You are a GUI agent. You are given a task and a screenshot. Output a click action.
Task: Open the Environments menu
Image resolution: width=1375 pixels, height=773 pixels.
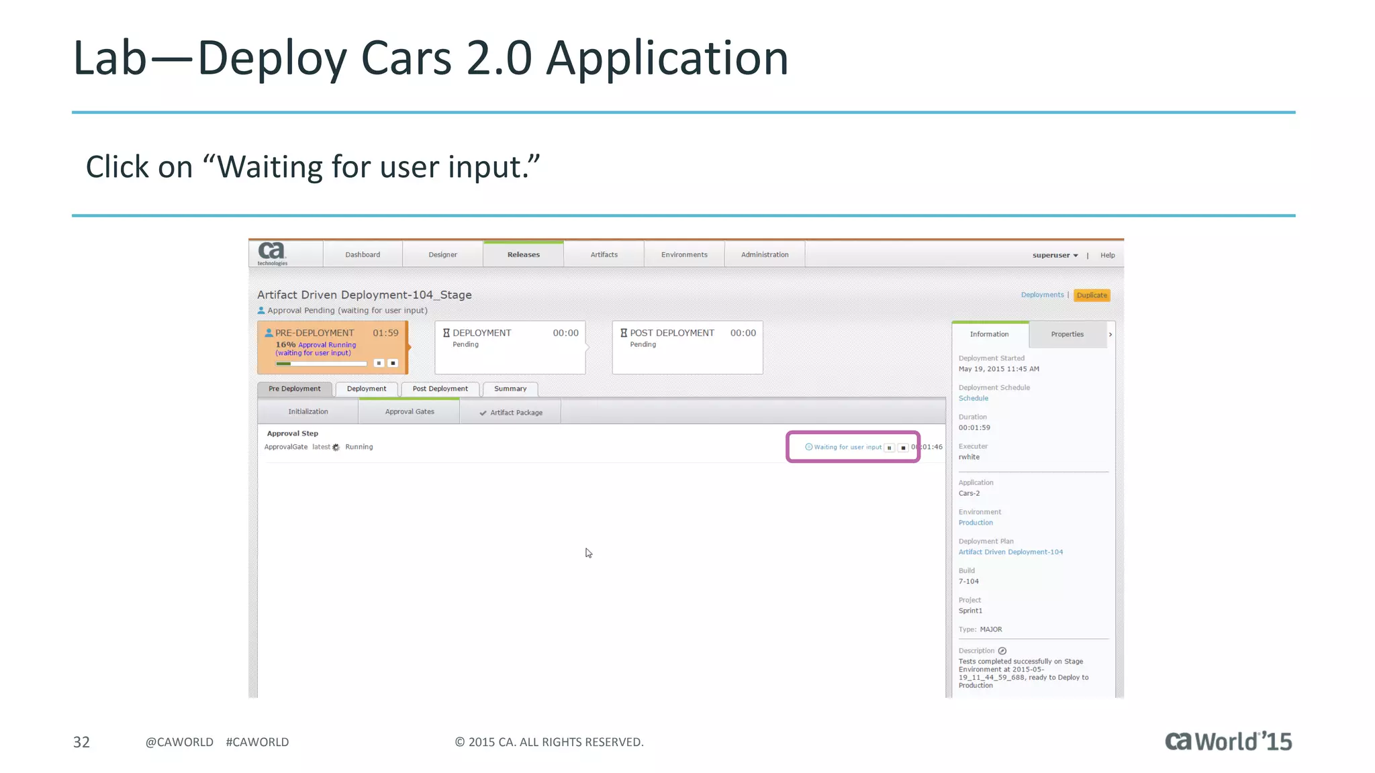(684, 254)
